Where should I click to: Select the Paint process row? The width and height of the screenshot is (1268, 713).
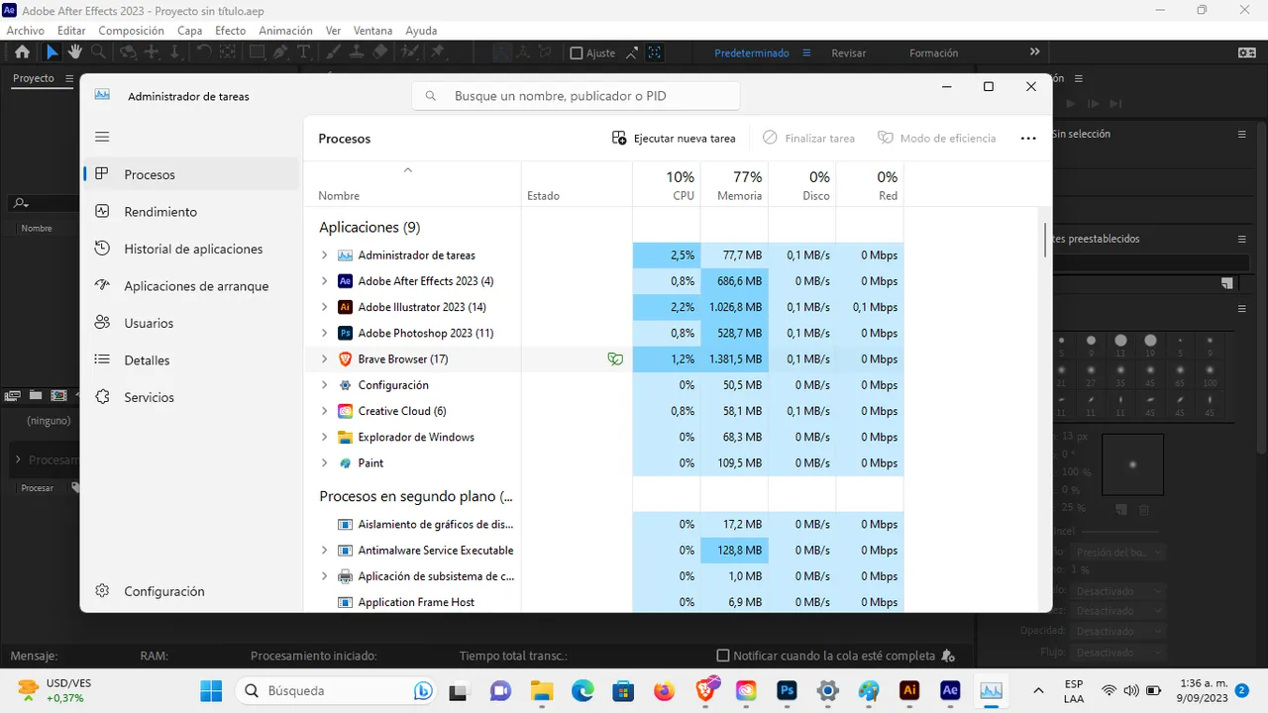click(x=604, y=462)
